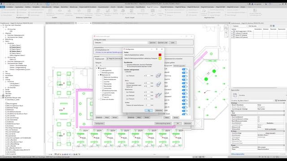Click the Grundriss type icon in Properties
Viewport: 287px width, 161px height.
click(x=235, y=95)
